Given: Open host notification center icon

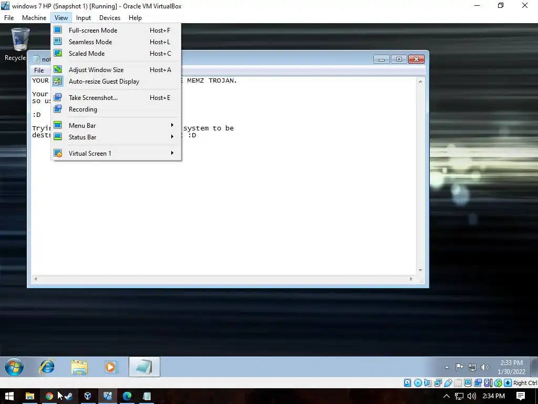Looking at the screenshot, I should [521, 396].
